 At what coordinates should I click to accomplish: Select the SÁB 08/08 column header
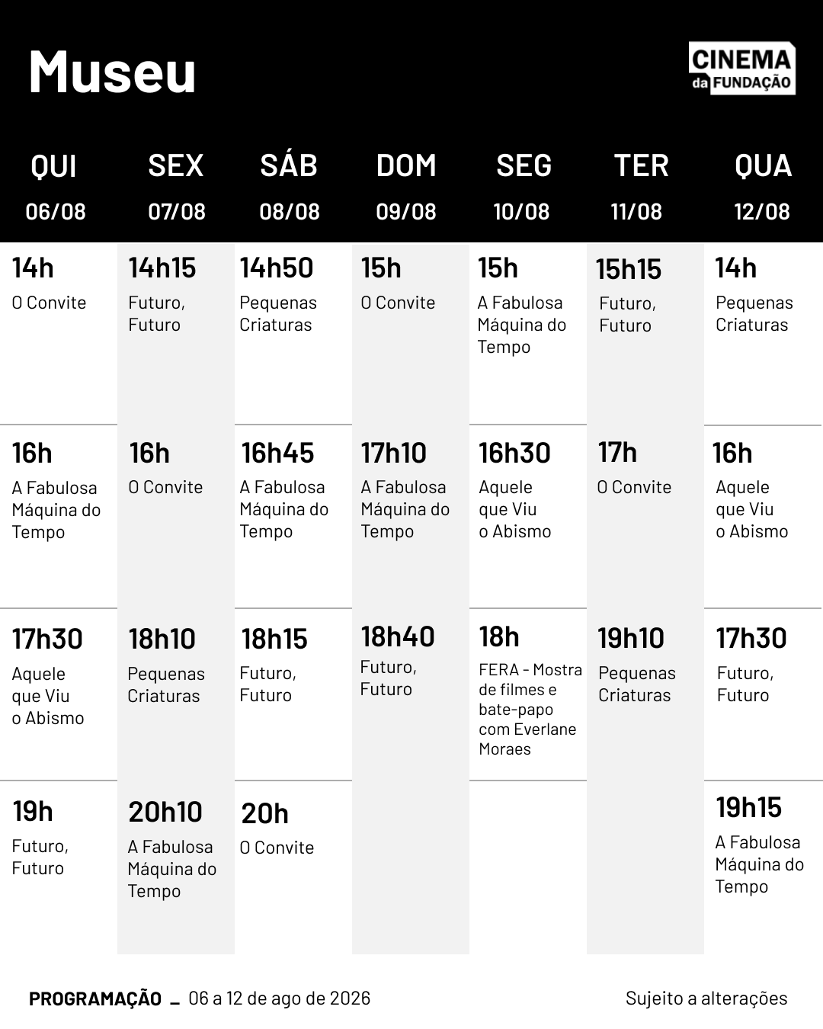tap(289, 187)
